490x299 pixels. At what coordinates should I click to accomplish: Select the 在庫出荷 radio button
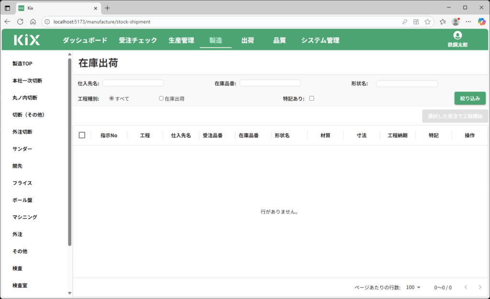tap(161, 99)
